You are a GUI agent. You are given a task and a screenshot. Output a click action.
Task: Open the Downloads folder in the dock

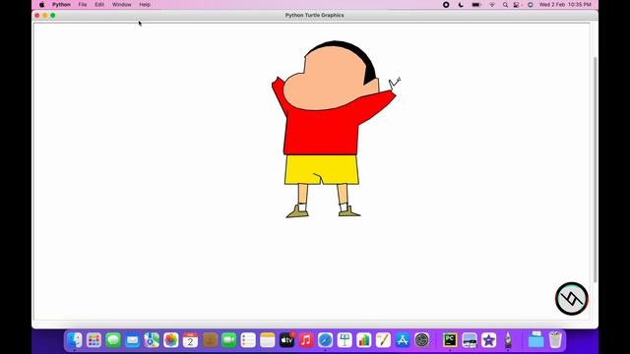pos(535,340)
